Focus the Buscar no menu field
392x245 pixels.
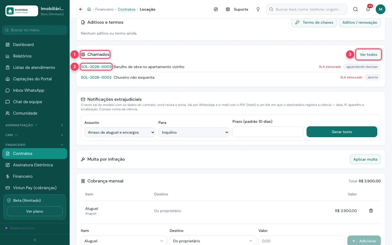click(35, 30)
